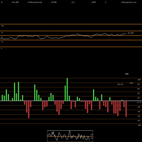This screenshot has width=142, height=142.
Task: Click the MunafaSutraRSI title text
Action: 35,2
